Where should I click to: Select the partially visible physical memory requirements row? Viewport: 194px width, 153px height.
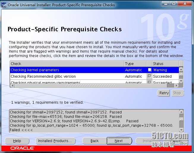click(94, 82)
